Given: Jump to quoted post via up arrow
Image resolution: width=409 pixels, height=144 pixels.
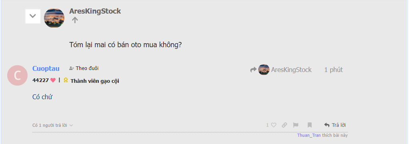Looking at the screenshot, I should [x=75, y=20].
